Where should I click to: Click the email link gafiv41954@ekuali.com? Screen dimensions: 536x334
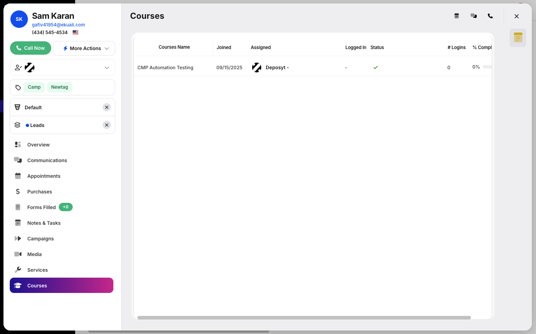(58, 25)
